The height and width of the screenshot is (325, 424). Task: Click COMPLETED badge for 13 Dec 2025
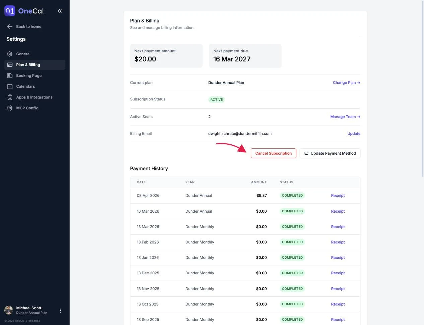click(292, 273)
